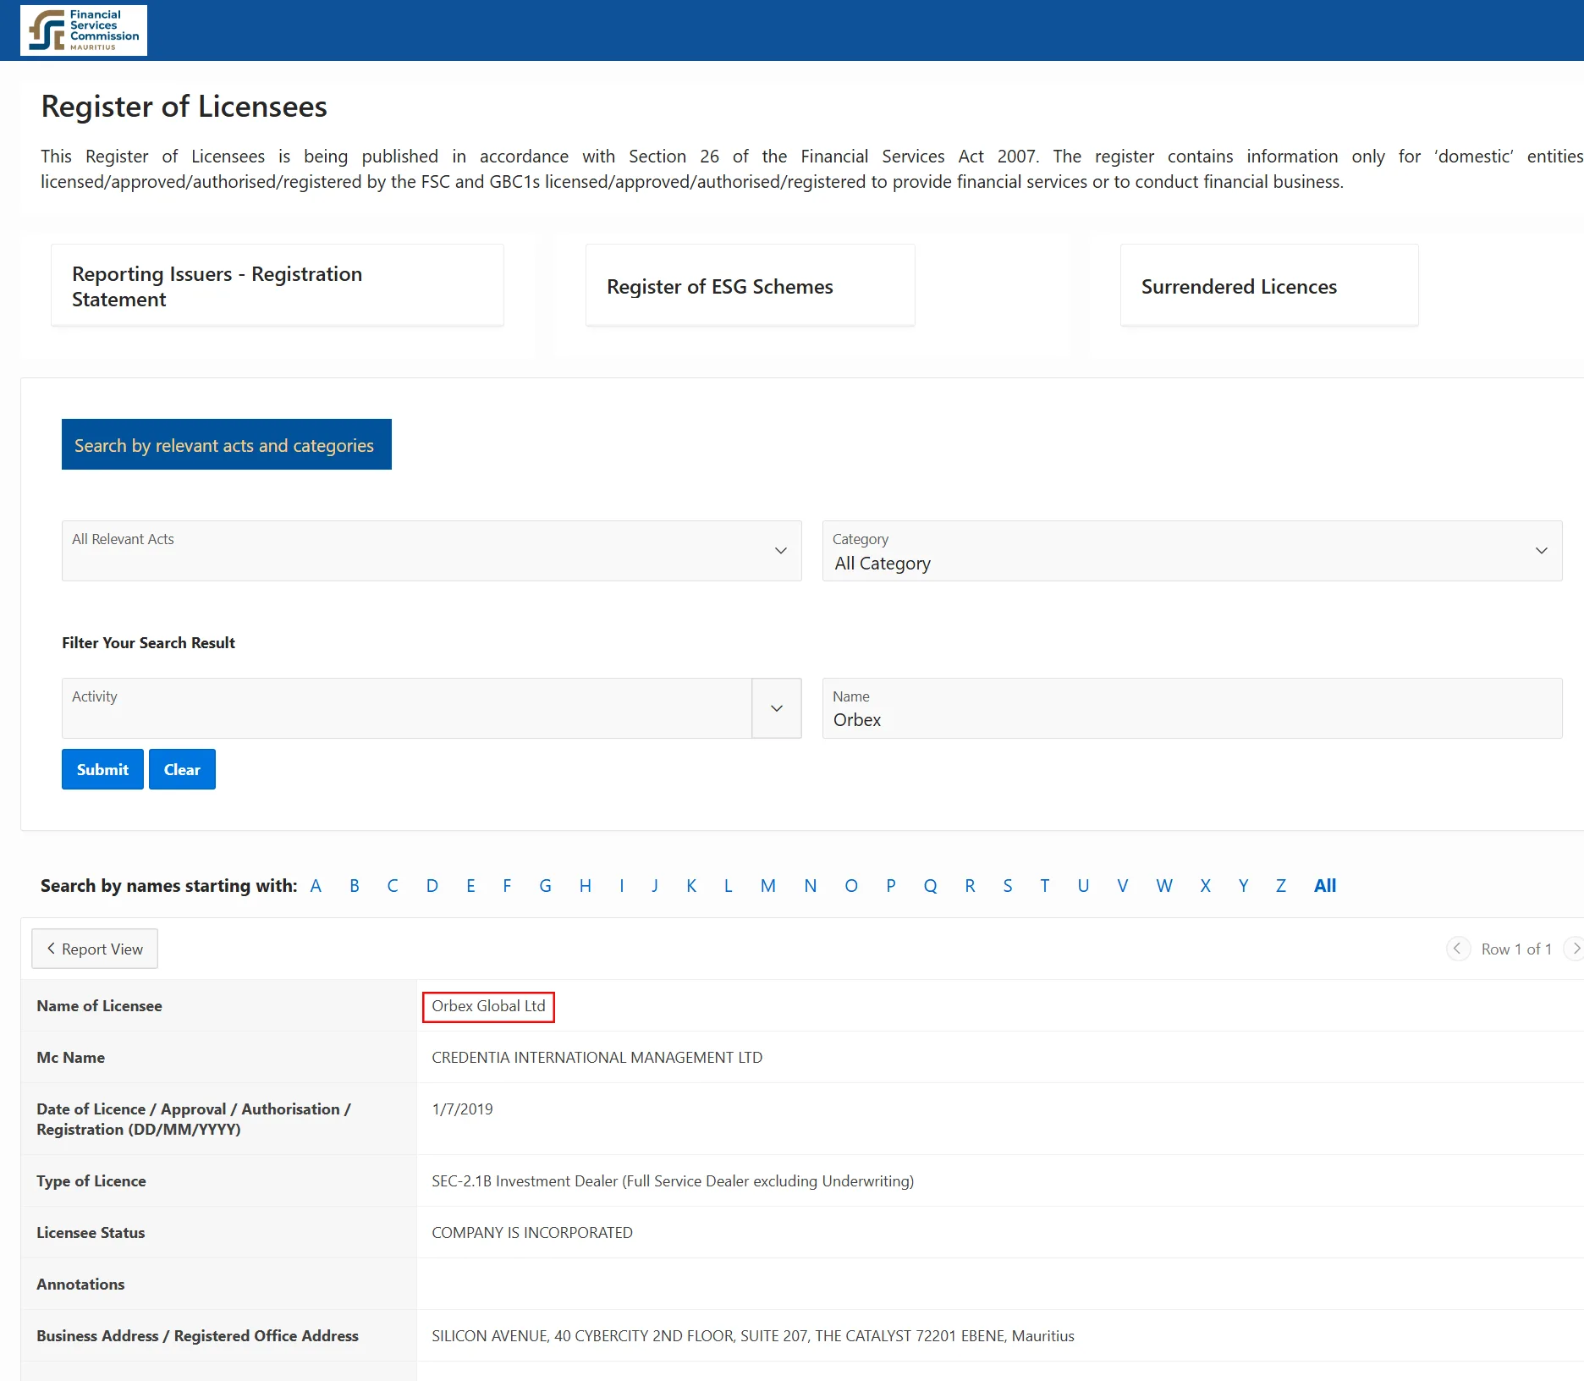Filter names starting with A
The width and height of the screenshot is (1584, 1381).
pyautogui.click(x=316, y=886)
